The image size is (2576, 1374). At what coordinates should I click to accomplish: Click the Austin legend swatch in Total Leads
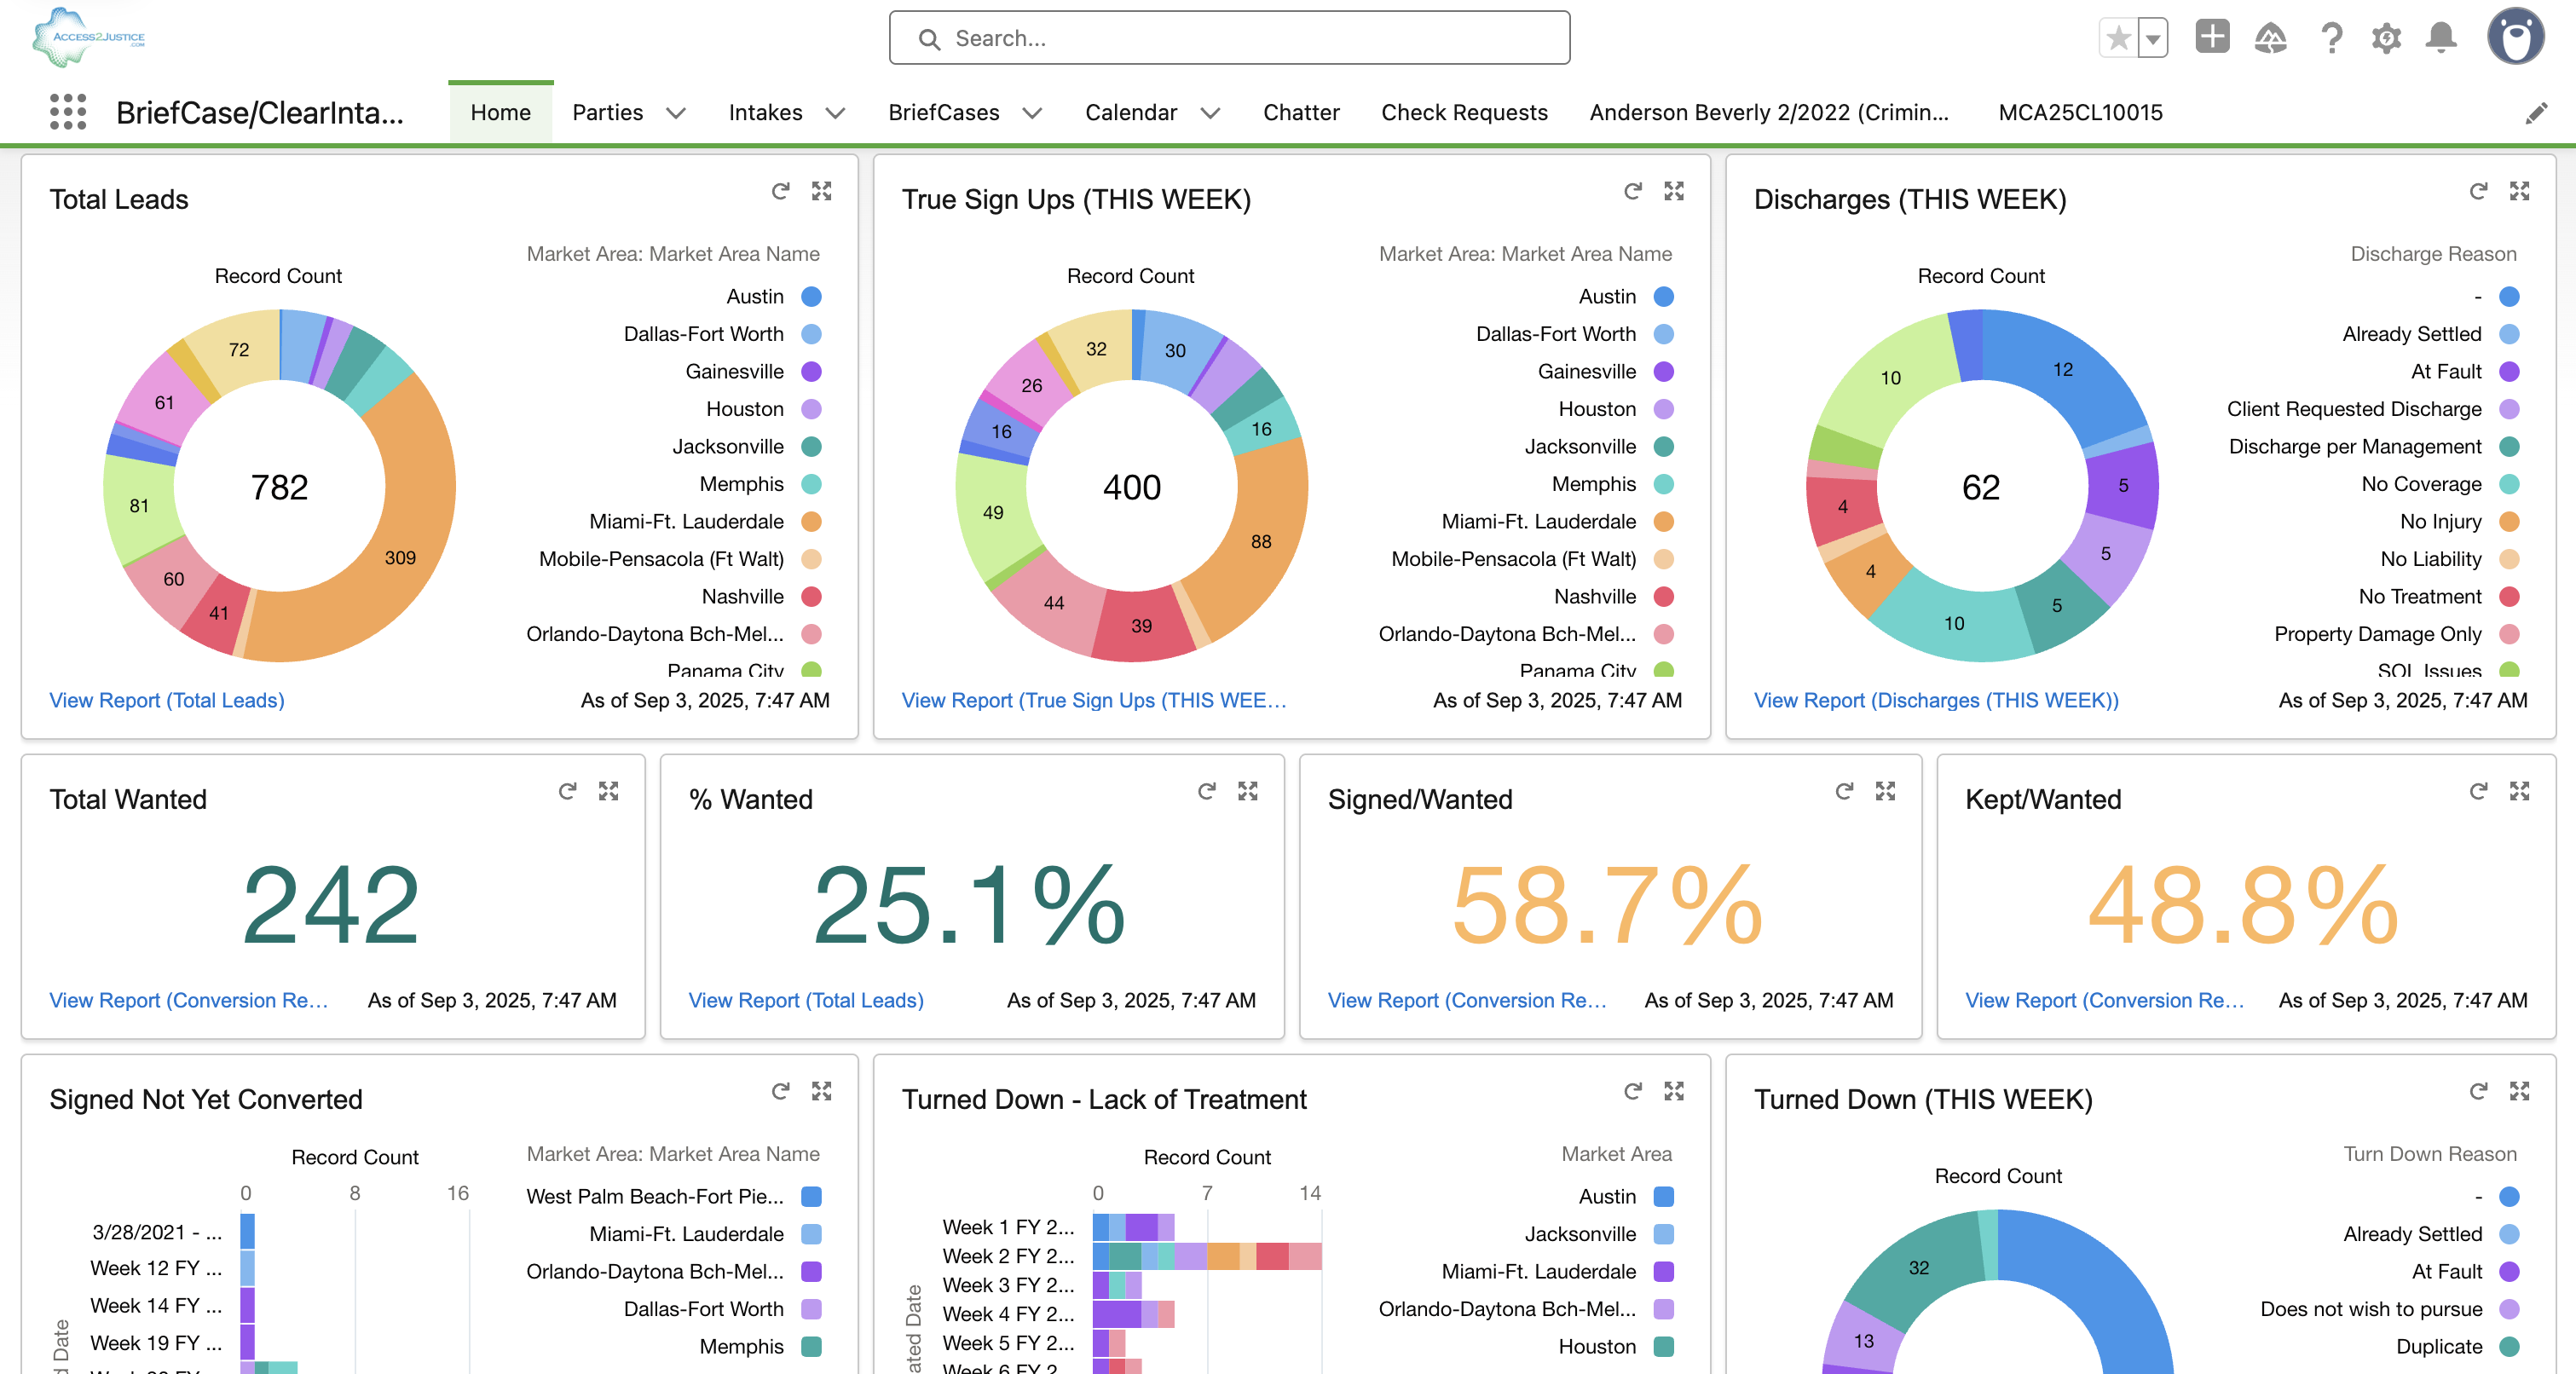pyautogui.click(x=811, y=296)
